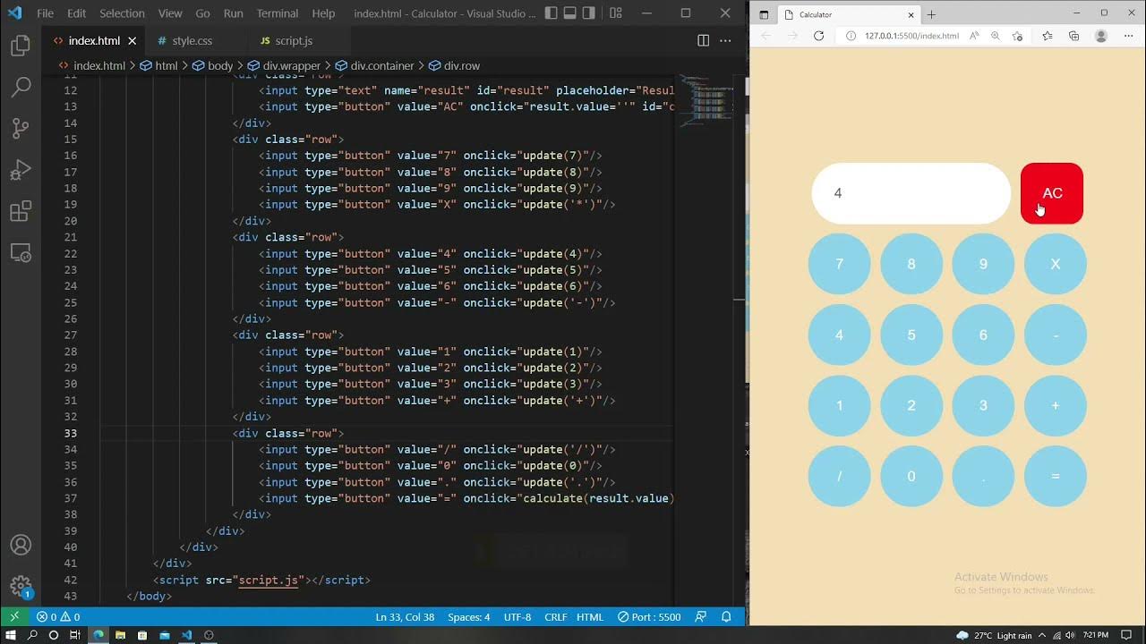Add this page to favorites in Edge
1146x644 pixels.
[1018, 36]
